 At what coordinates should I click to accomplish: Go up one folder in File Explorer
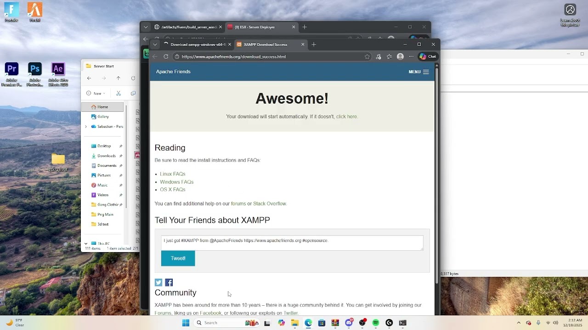pyautogui.click(x=119, y=78)
